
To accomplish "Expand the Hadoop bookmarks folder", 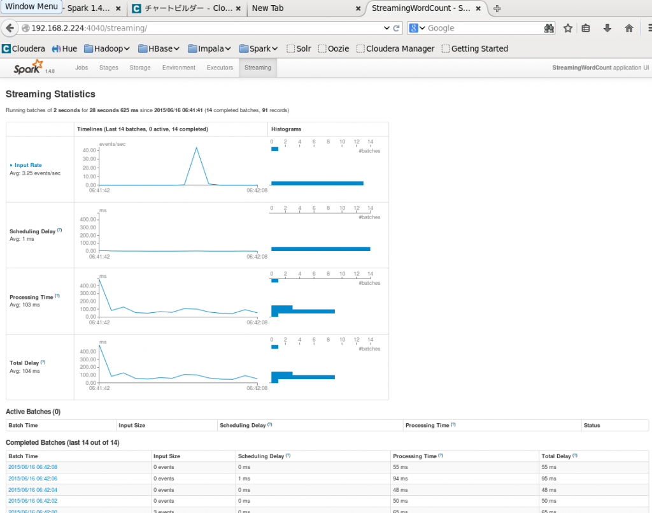I will [x=107, y=48].
